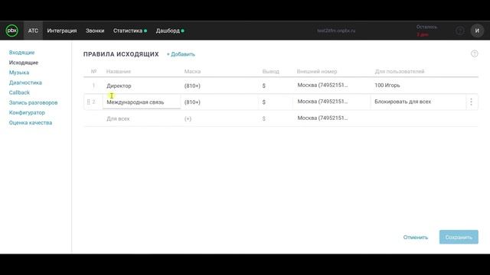Open external number in Международная связь row
This screenshot has height=275, width=490.
pyautogui.click(x=322, y=102)
